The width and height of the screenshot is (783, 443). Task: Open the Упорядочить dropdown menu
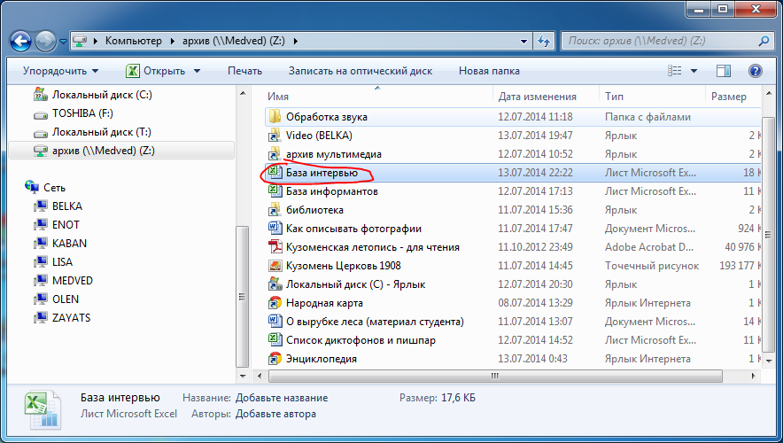pos(61,71)
